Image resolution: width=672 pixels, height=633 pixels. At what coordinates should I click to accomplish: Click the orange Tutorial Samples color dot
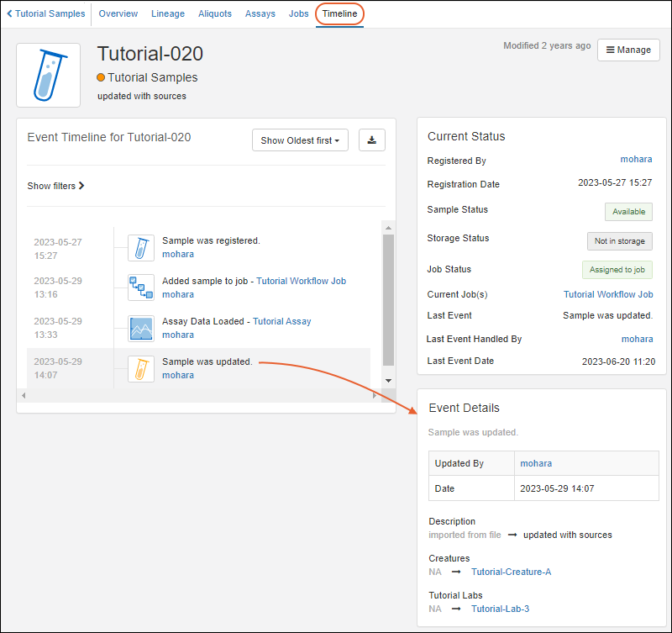pos(102,77)
